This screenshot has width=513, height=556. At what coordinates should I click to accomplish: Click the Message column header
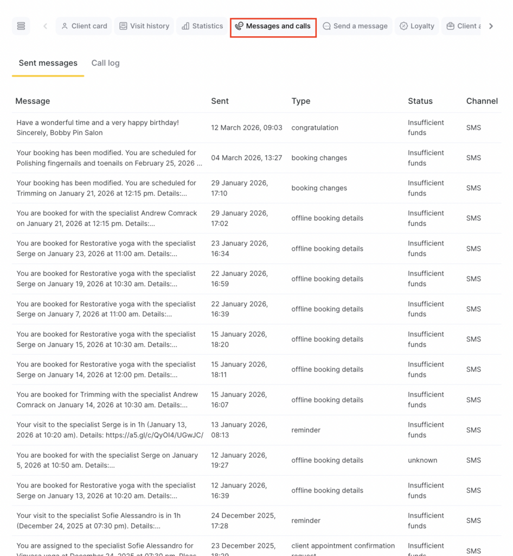point(33,101)
